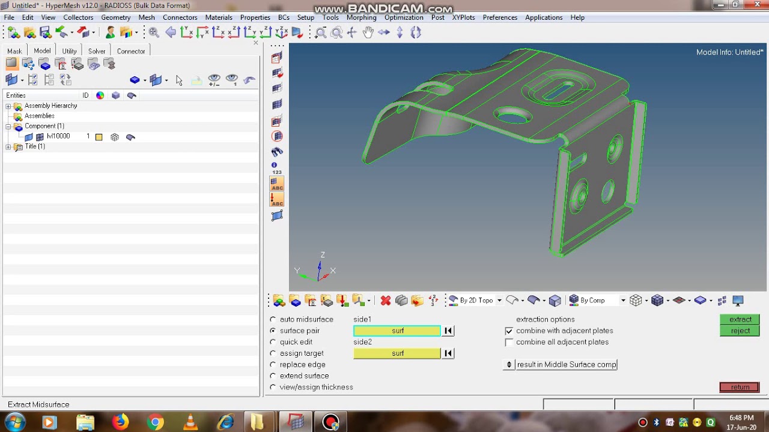769x432 pixels.
Task: Click the shaded geometry cube icon
Action: [555, 301]
